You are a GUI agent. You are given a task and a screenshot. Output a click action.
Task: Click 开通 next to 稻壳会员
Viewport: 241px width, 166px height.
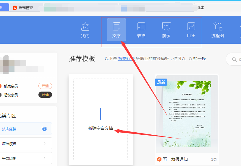[x=45, y=86]
